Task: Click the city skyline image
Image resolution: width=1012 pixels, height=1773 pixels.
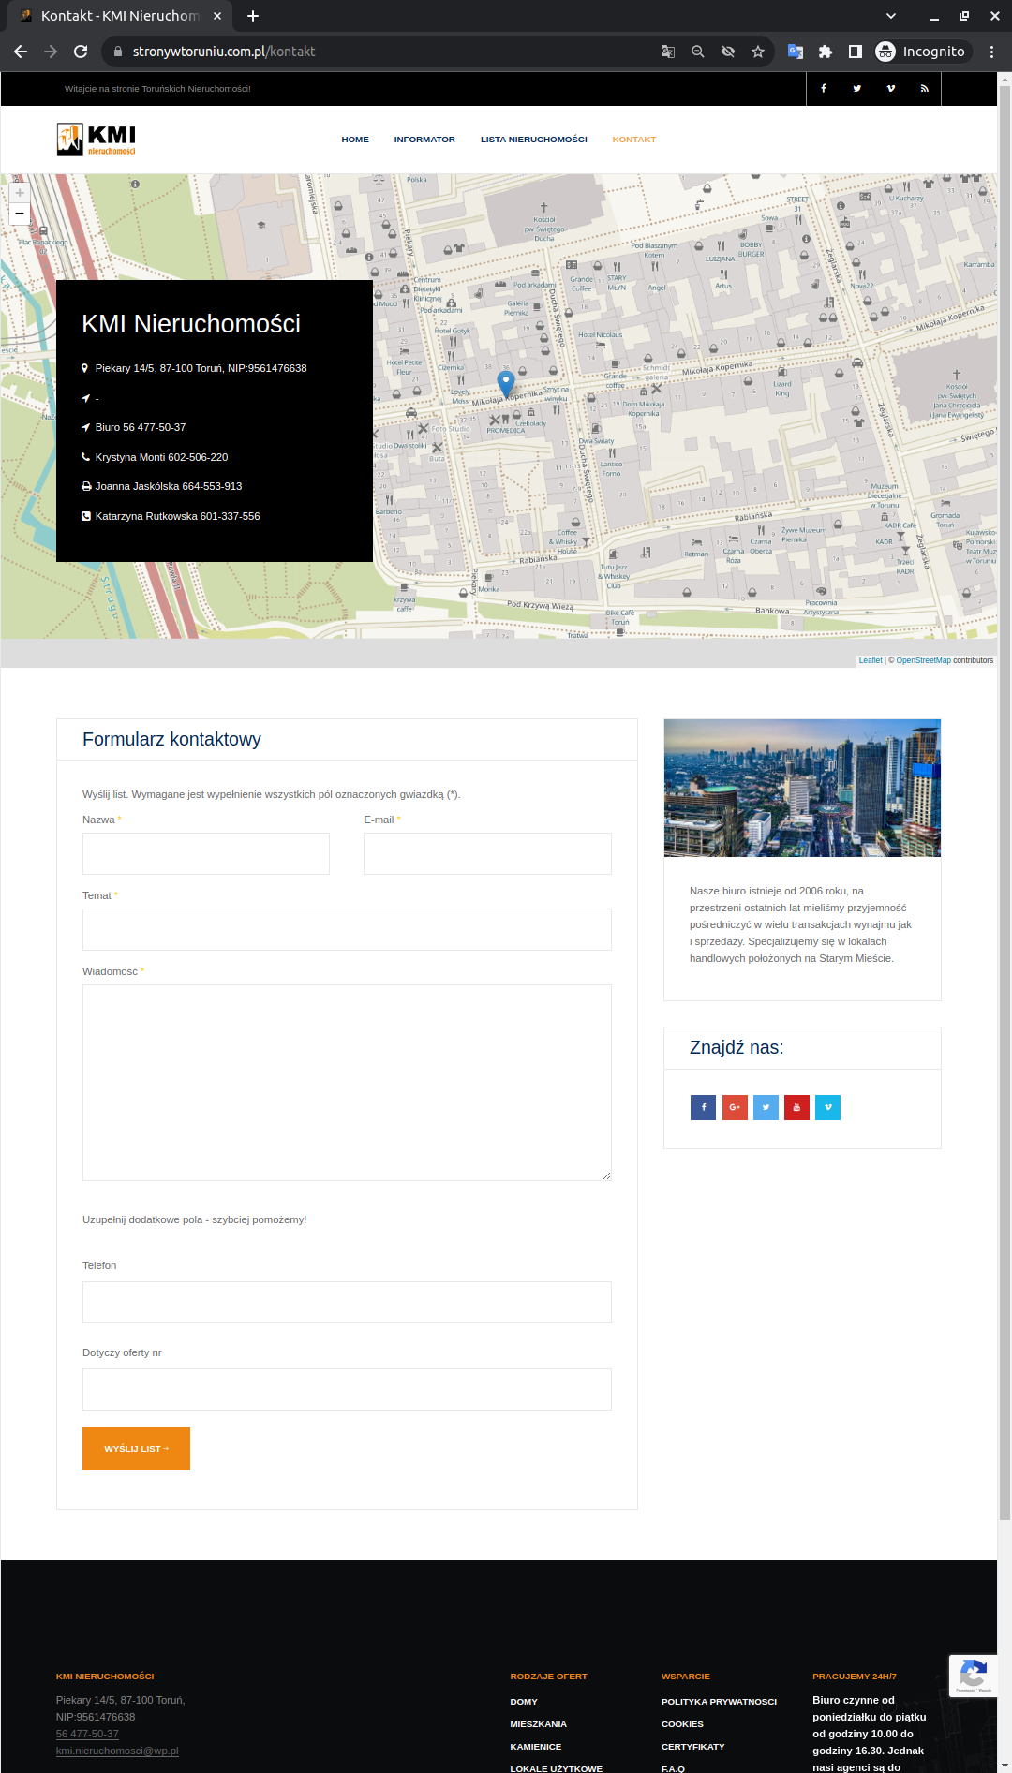Action: [x=802, y=788]
